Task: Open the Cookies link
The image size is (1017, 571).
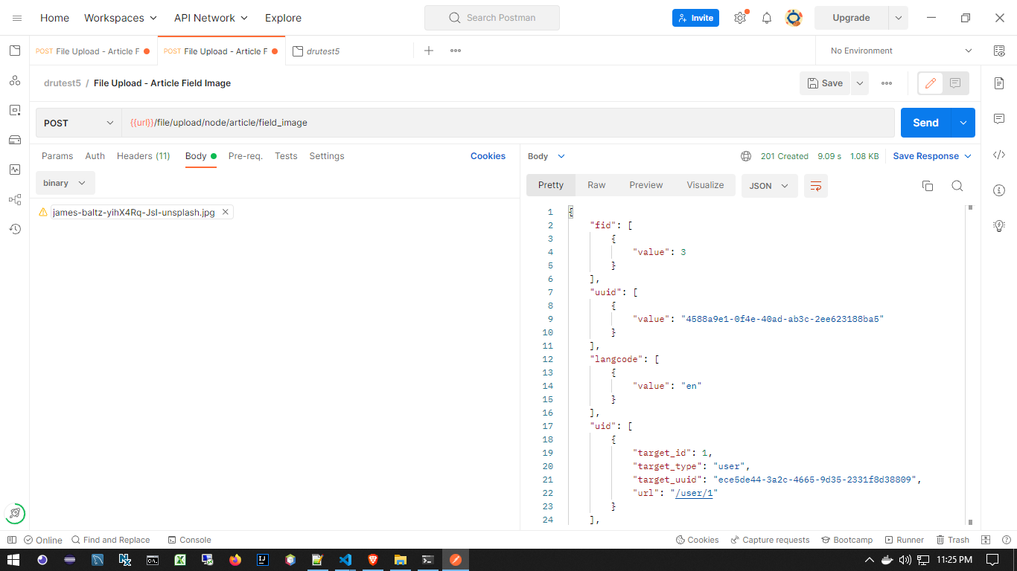Action: [x=488, y=156]
